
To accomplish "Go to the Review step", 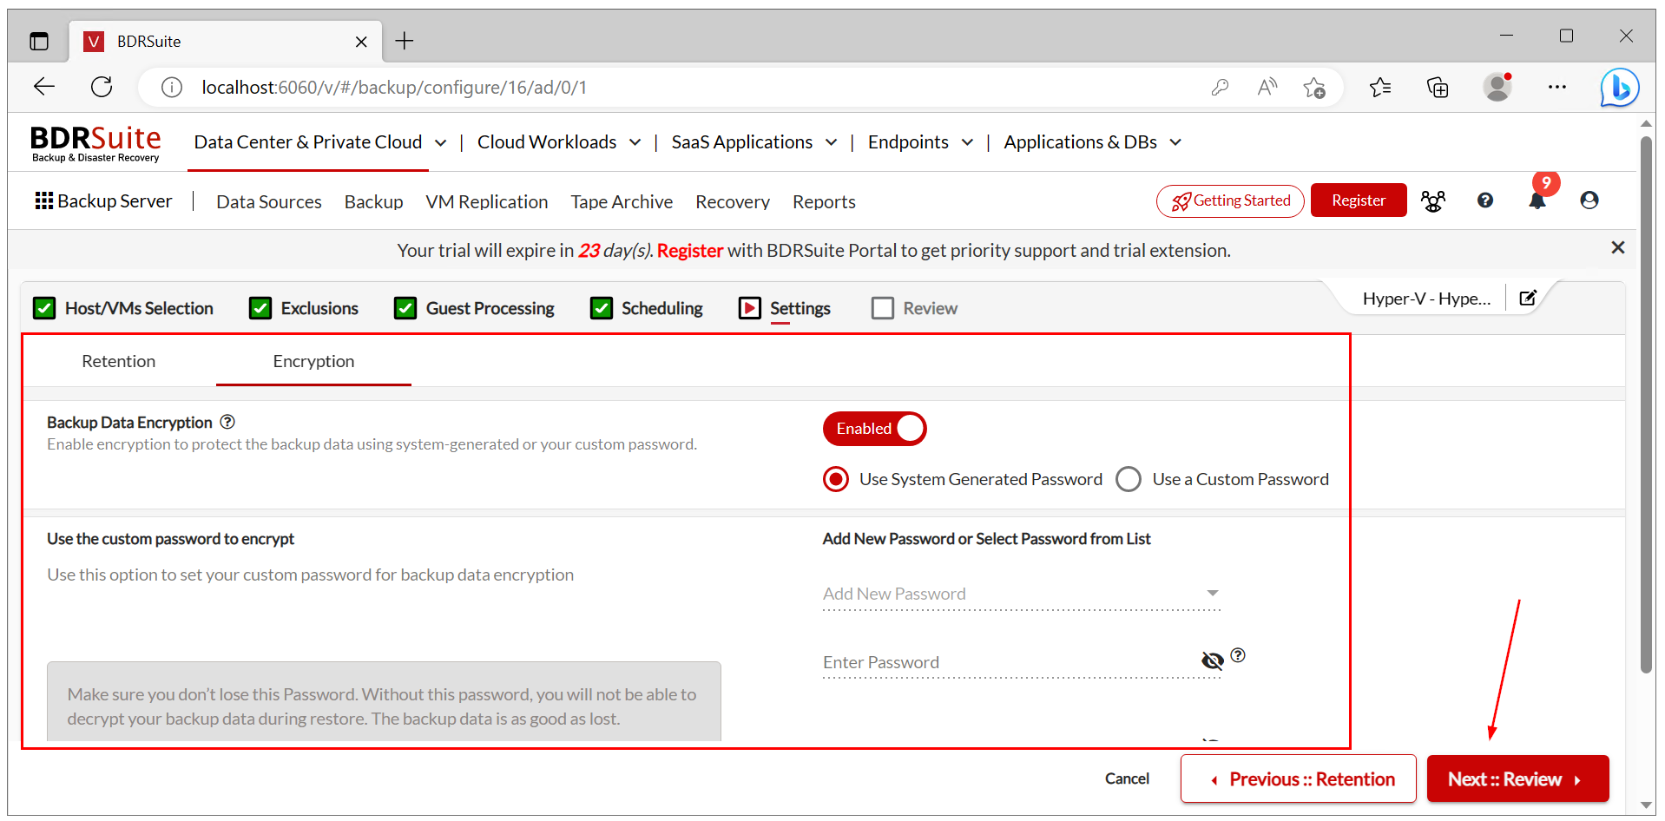I will pyautogui.click(x=915, y=308).
